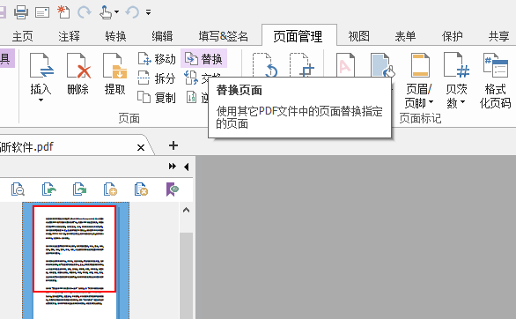Click the 移动 pages button
This screenshot has height=319, width=516.
point(157,59)
